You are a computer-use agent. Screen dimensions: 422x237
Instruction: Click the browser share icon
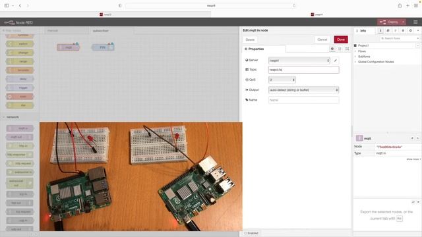tap(400, 6)
